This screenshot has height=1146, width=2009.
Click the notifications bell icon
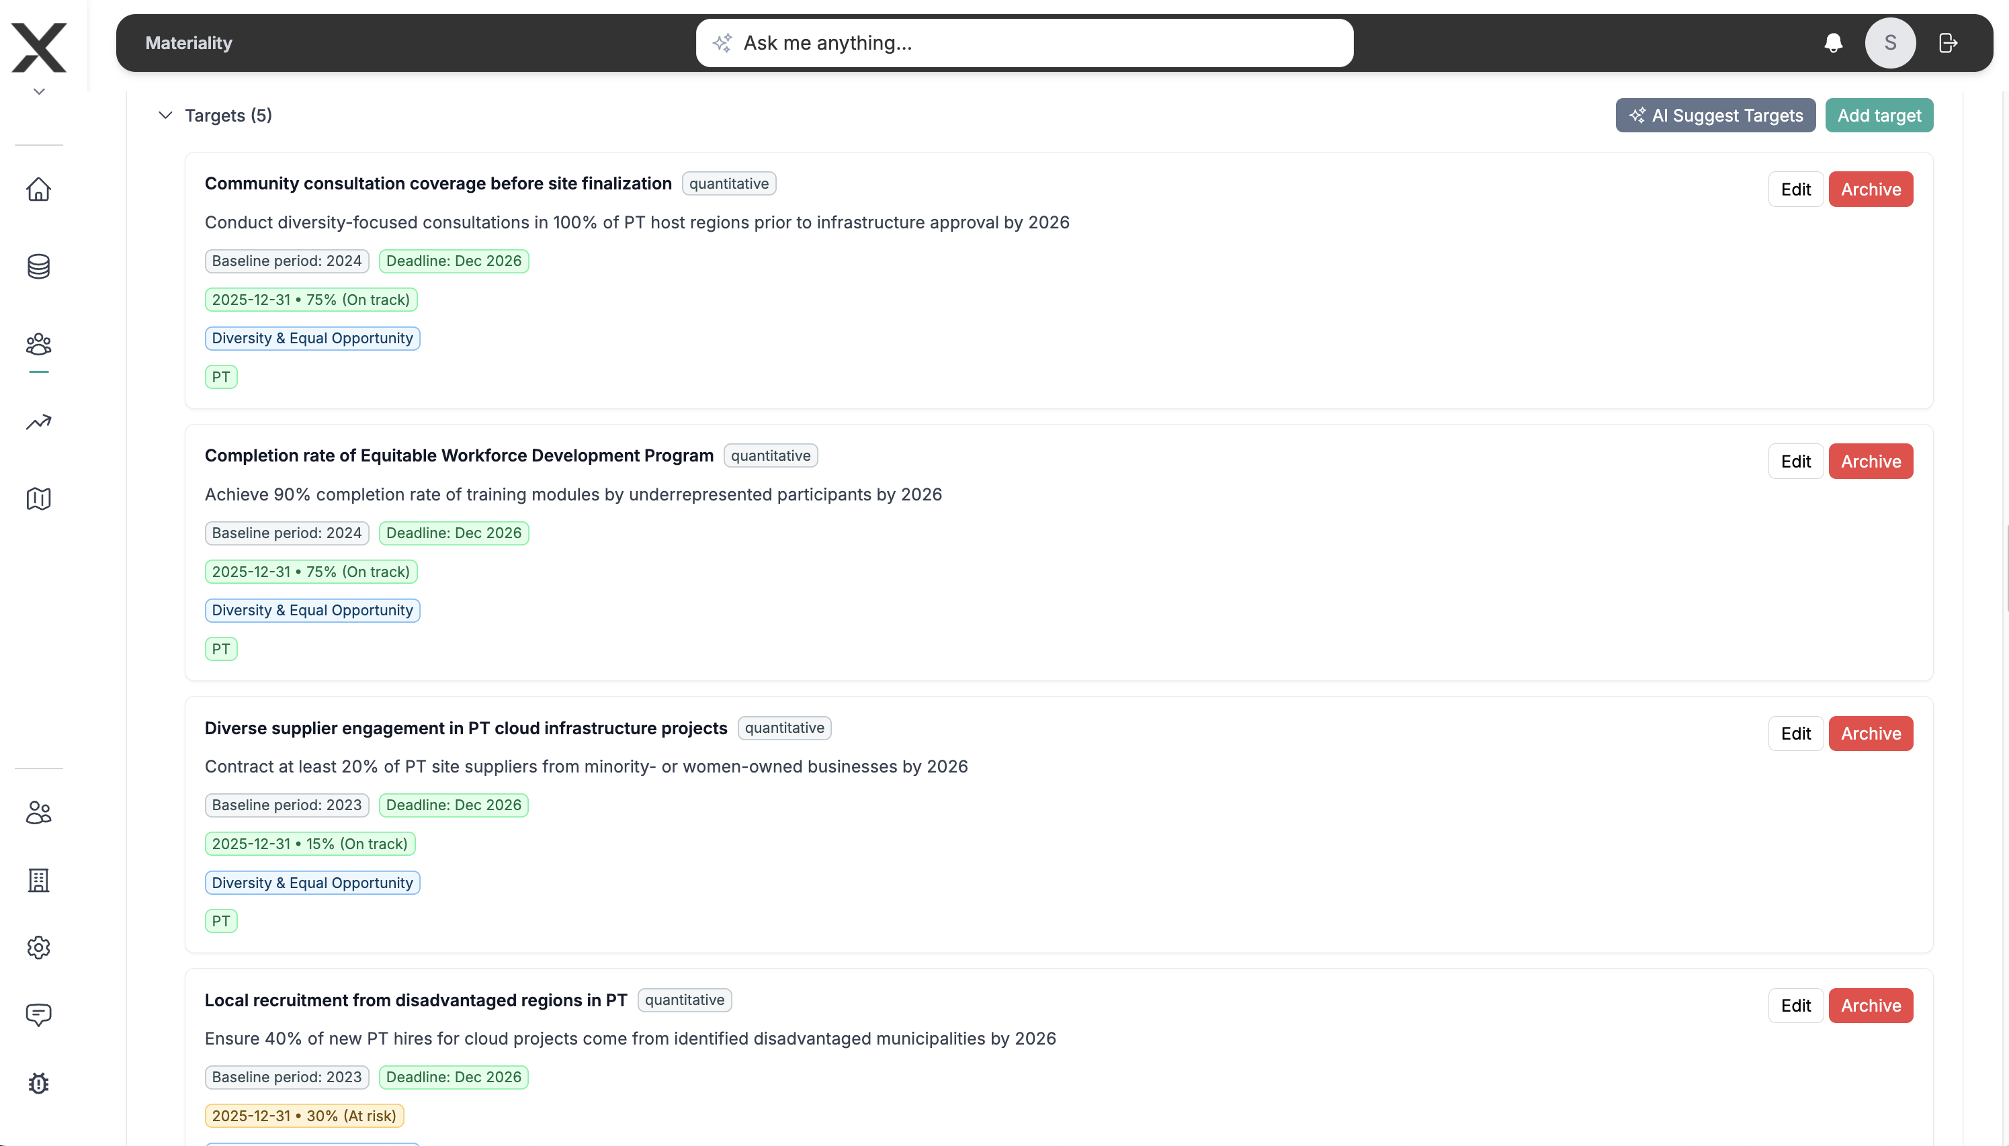coord(1834,43)
